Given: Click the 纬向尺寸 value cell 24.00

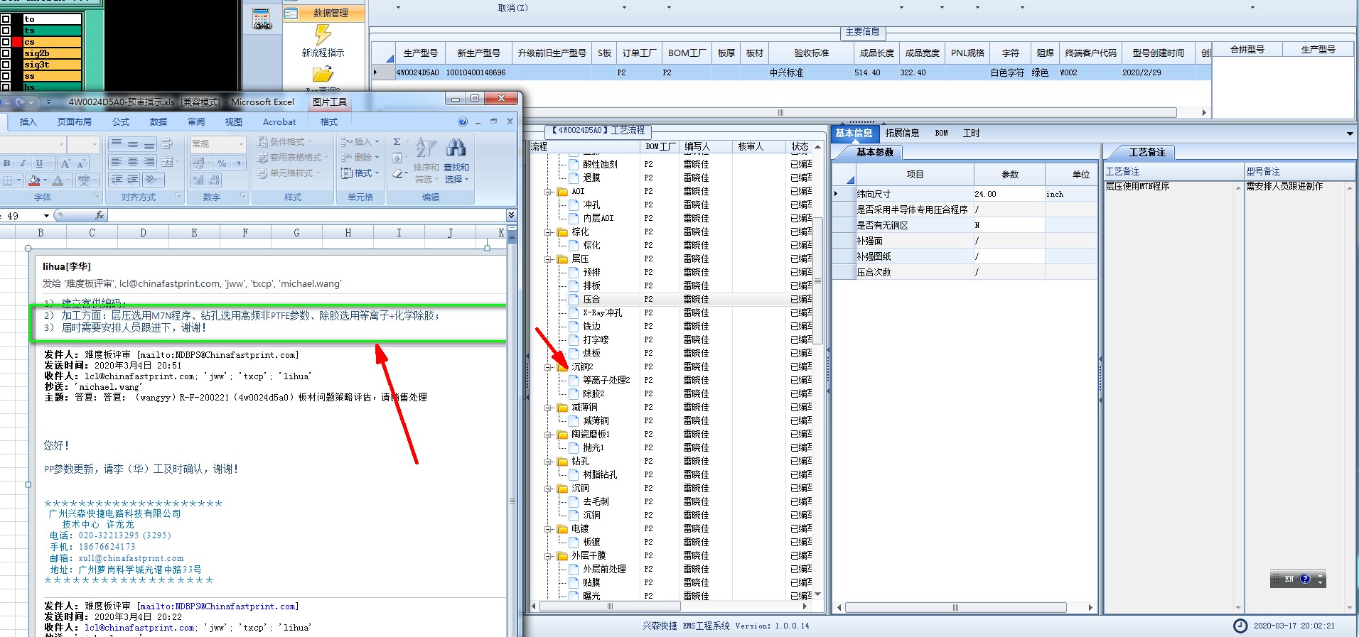Looking at the screenshot, I should coord(1009,194).
